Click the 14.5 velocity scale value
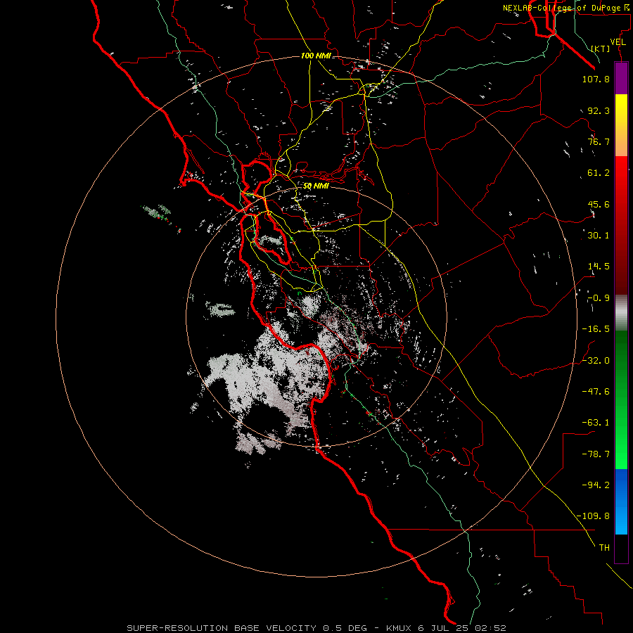Image resolution: width=633 pixels, height=633 pixels. pyautogui.click(x=599, y=267)
